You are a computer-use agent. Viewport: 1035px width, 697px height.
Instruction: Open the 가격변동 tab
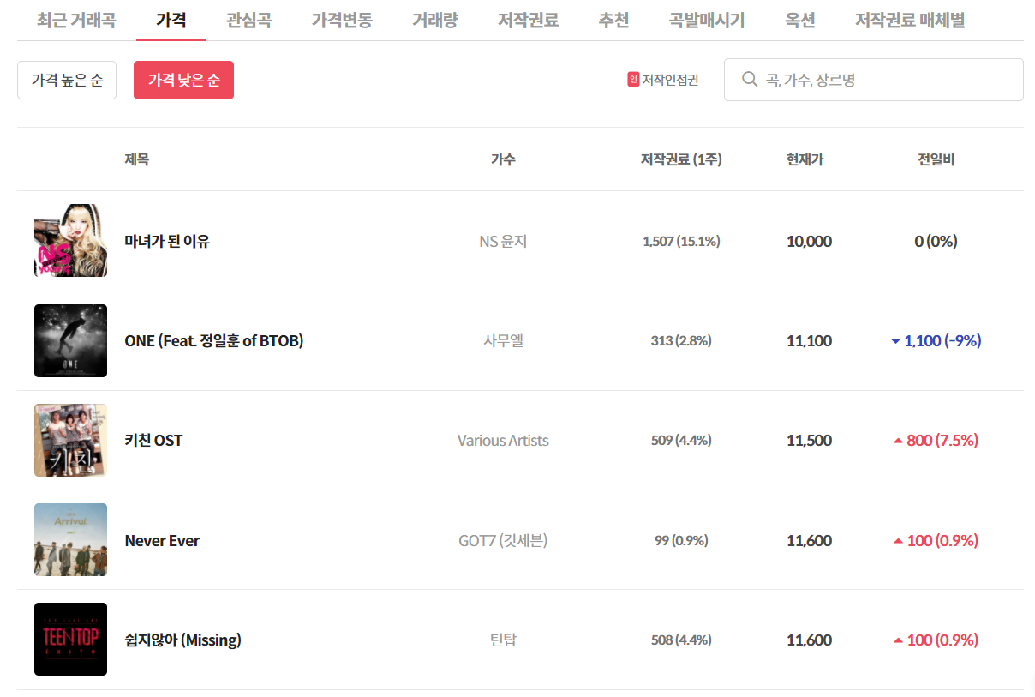pyautogui.click(x=342, y=21)
